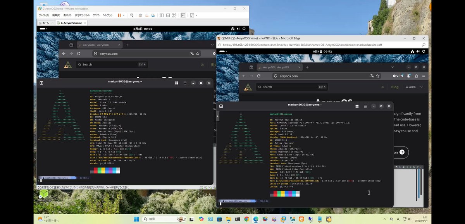Click the volume icon in VMware guest's GNOME bar

(x=238, y=29)
